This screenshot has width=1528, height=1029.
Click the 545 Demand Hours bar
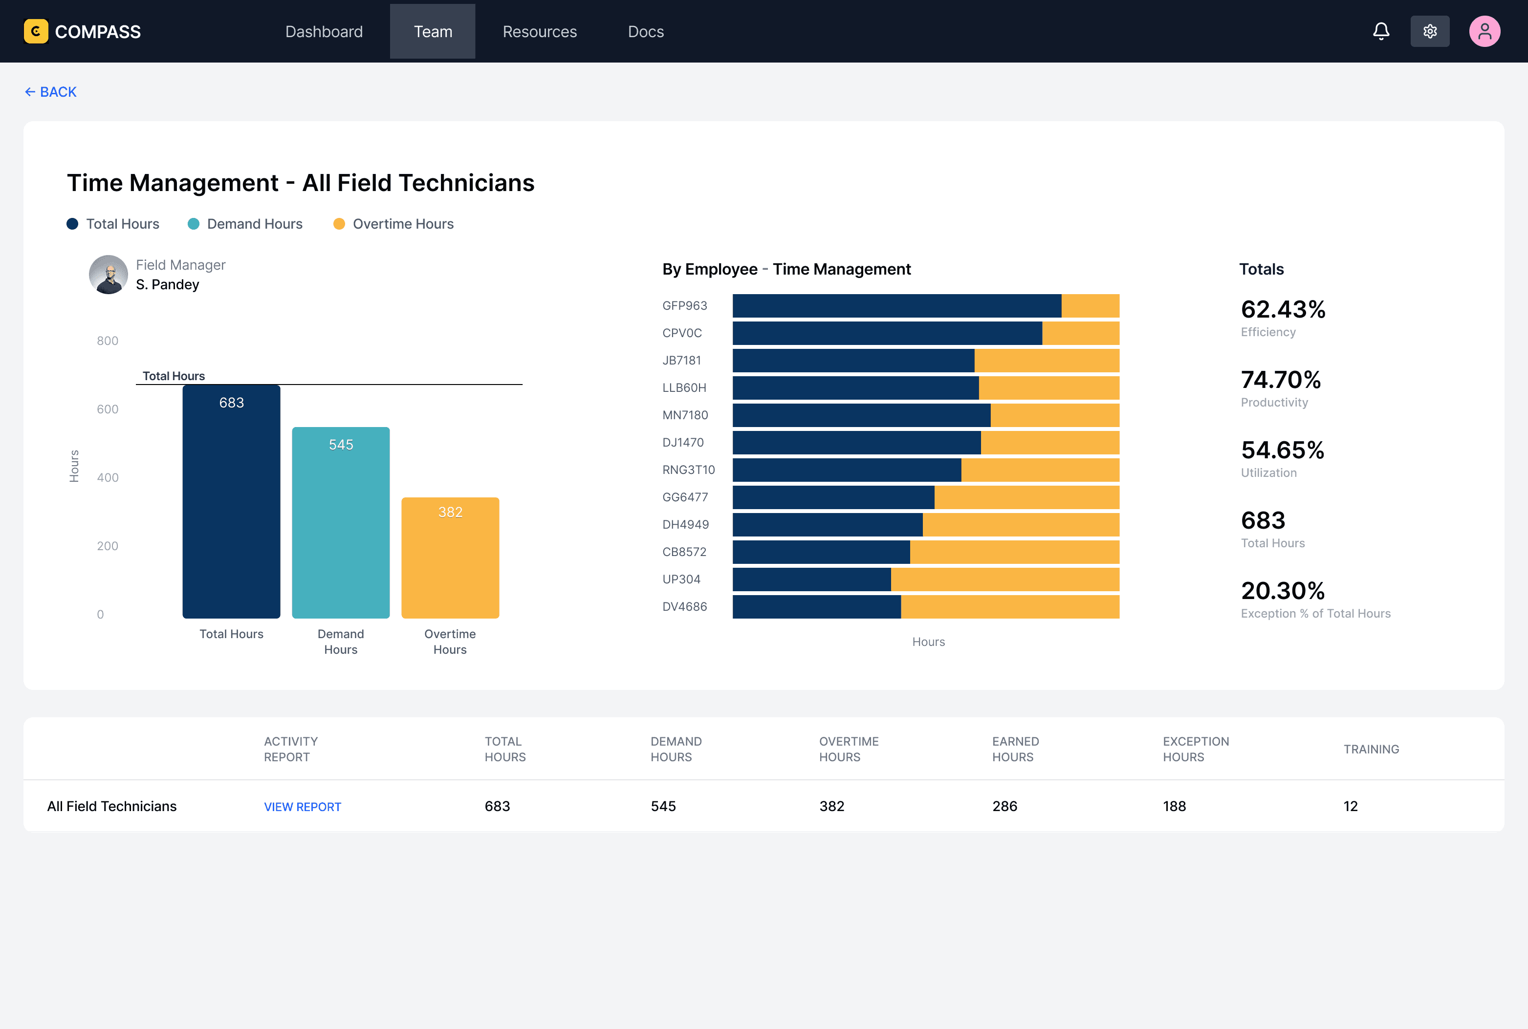[341, 523]
